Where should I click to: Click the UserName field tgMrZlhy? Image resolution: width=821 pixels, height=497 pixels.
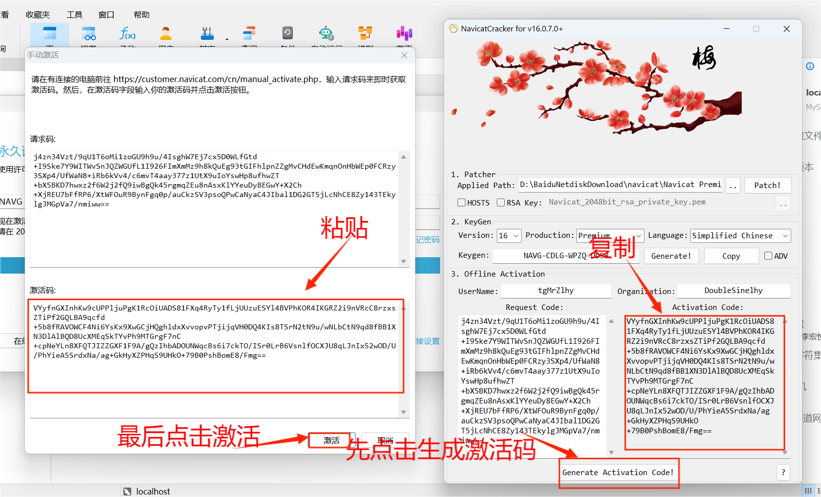tap(556, 291)
